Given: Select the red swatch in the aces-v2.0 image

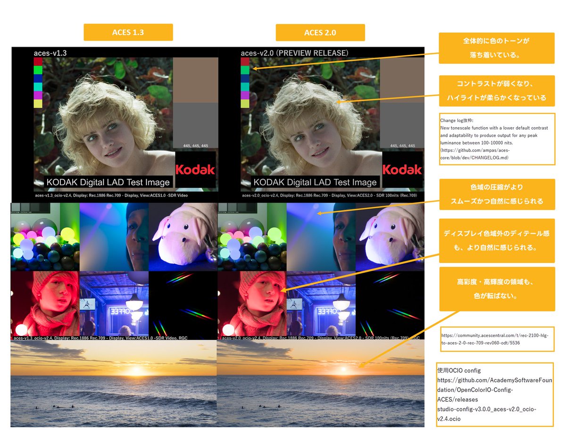Looking at the screenshot, I should pos(245,61).
